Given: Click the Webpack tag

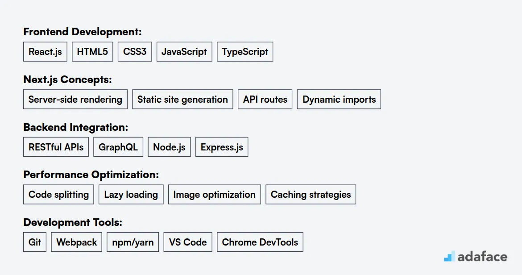Looking at the screenshot, I should point(77,242).
